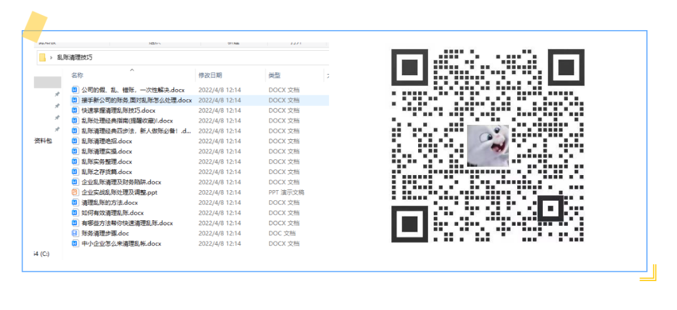Viewport: 677px width, 310px height.
Task: Click the modified date of 快速掌握清理乱账技巧.docx
Action: click(219, 110)
